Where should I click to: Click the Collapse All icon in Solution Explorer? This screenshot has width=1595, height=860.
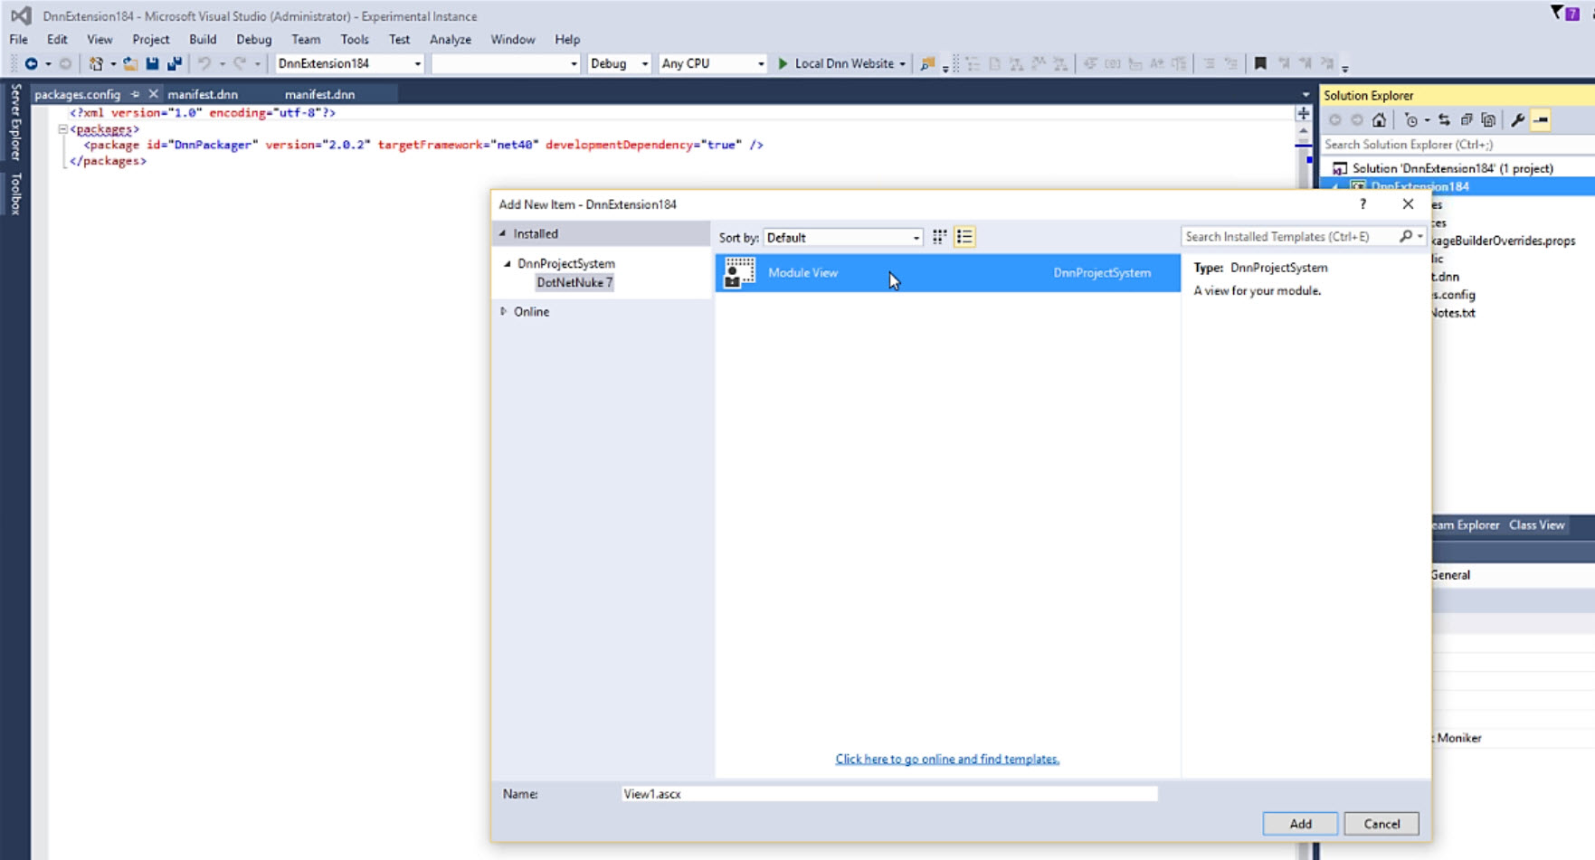(x=1467, y=120)
